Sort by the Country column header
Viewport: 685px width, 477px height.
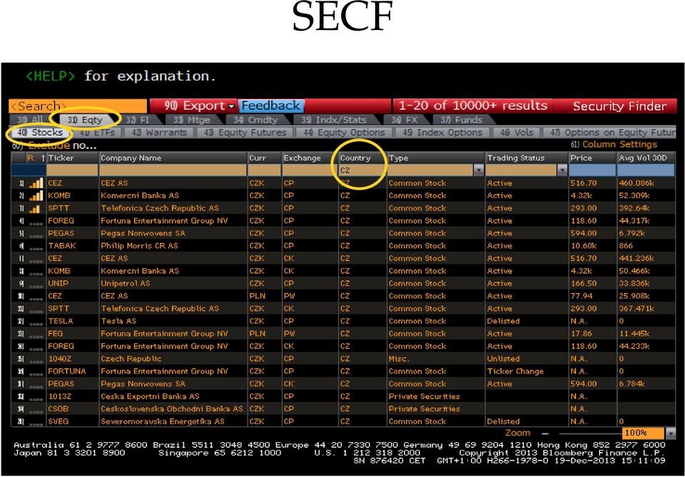click(x=362, y=158)
